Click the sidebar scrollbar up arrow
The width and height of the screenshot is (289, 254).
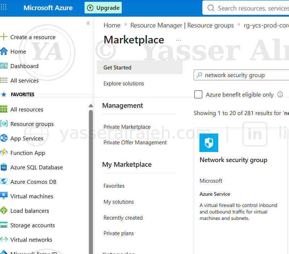point(91,106)
